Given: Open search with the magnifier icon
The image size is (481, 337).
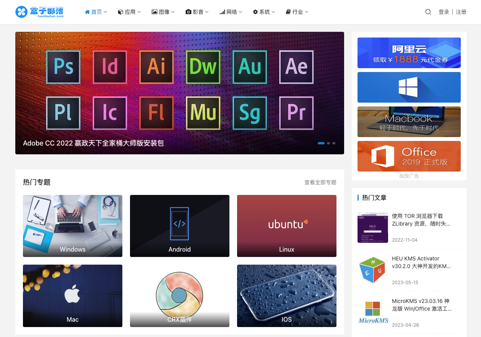Looking at the screenshot, I should [x=428, y=12].
